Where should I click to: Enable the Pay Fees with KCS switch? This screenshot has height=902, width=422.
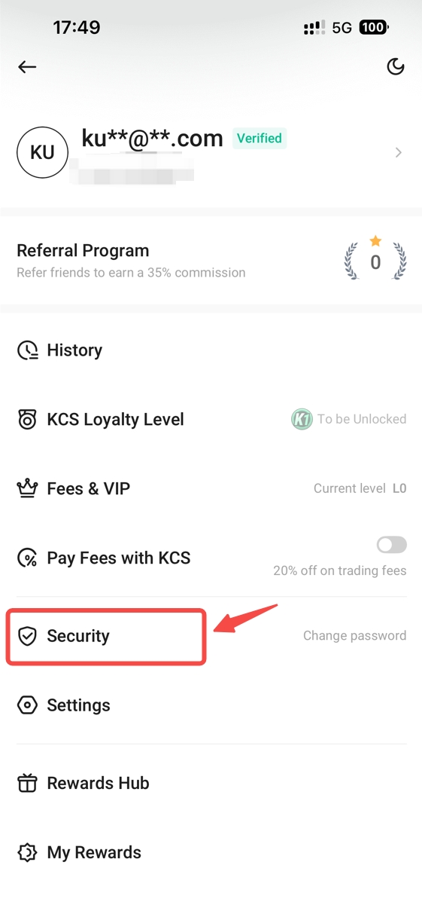tap(392, 545)
